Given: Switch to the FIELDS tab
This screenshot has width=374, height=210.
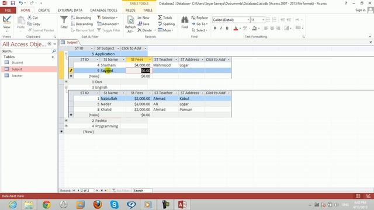Looking at the screenshot, I should click(x=130, y=10).
